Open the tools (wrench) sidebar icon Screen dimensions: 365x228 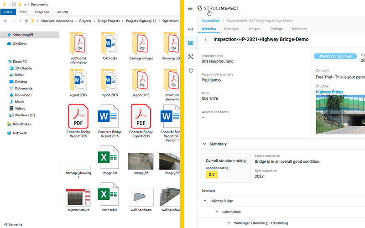(191, 57)
